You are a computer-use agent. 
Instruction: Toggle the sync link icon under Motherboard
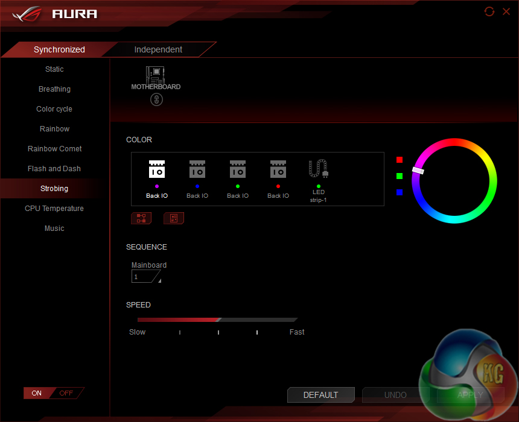click(156, 99)
